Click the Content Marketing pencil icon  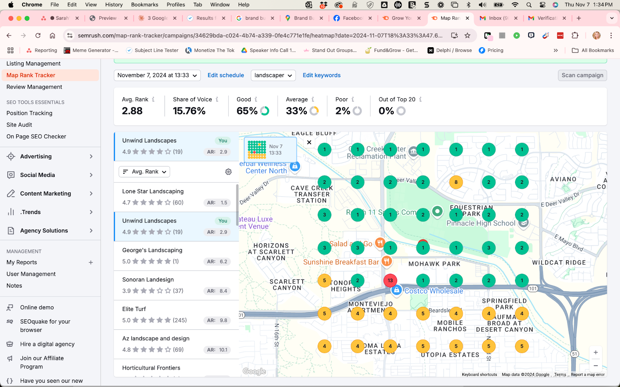[x=11, y=193]
